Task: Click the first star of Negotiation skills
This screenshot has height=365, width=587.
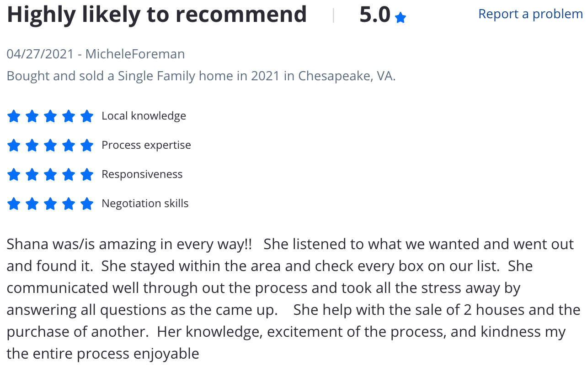Action: [14, 203]
